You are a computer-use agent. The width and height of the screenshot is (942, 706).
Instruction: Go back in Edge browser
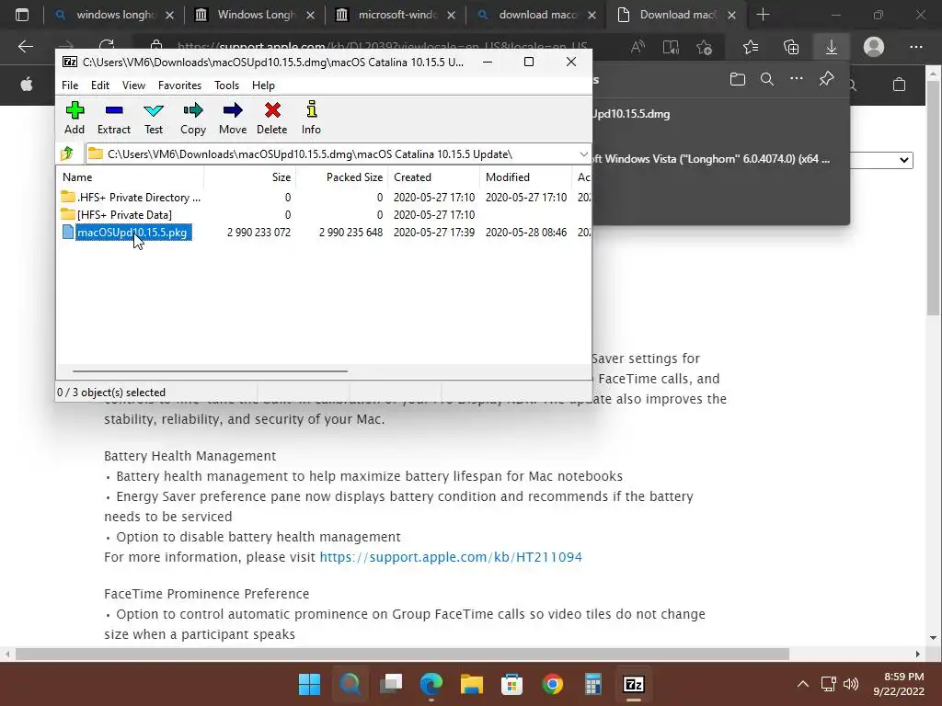point(26,47)
